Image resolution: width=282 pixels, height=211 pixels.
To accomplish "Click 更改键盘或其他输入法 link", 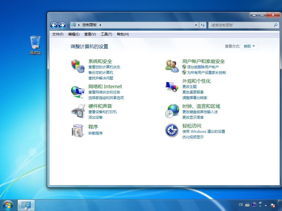I will click(x=200, y=112).
